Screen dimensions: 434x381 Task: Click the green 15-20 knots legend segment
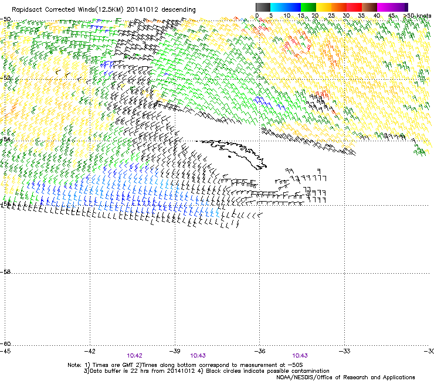308,7
